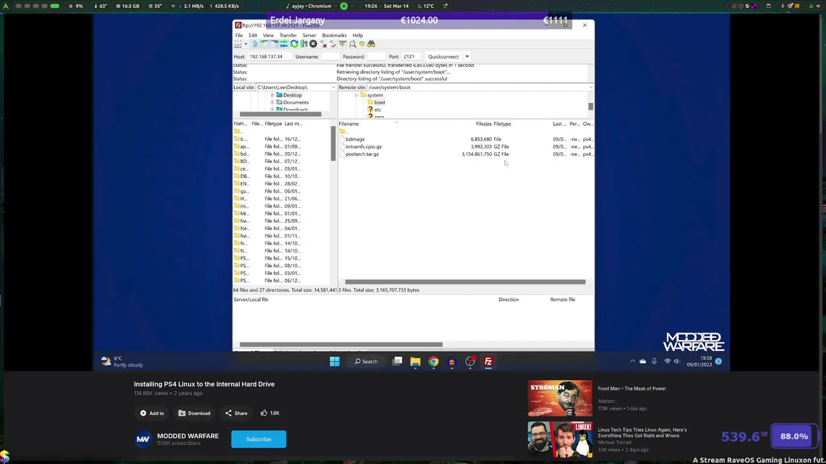826x464 pixels.
Task: Open Linus Tech Tips Tries Linux Again thumbnail
Action: [559, 440]
